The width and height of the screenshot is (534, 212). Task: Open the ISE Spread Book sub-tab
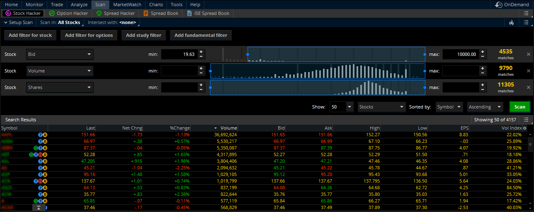(x=207, y=13)
